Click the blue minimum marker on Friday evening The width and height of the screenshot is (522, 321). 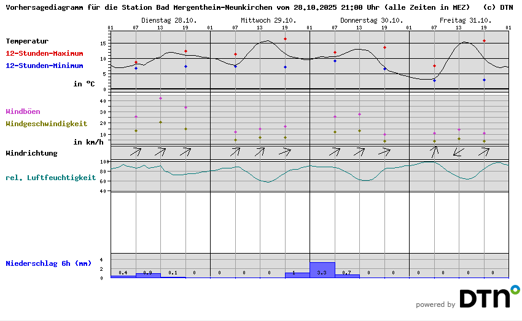pyautogui.click(x=484, y=80)
